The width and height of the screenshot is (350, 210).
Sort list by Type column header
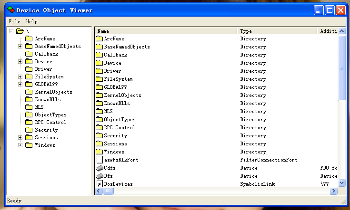277,31
